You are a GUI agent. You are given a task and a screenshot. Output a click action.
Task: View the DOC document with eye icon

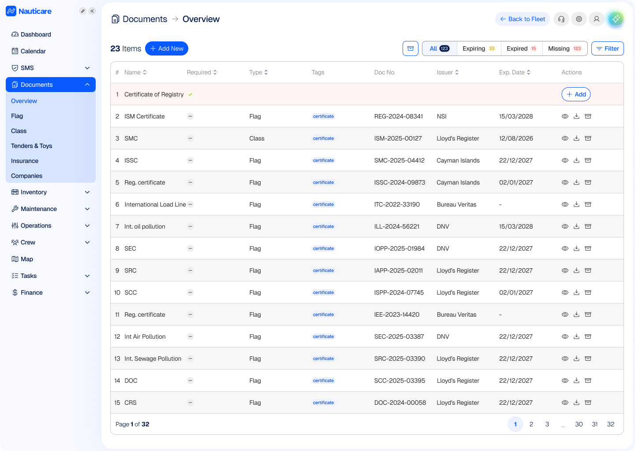tap(565, 381)
